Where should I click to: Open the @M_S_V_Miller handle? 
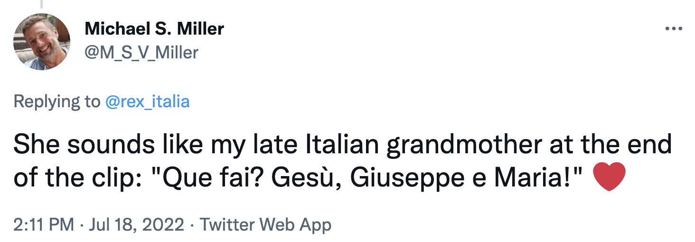pyautogui.click(x=141, y=52)
